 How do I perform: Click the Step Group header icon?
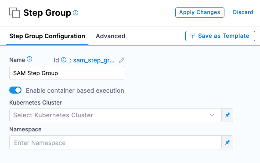click(14, 13)
